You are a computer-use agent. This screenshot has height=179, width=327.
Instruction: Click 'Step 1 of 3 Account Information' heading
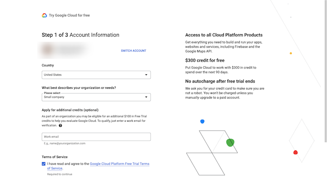tap(80, 35)
